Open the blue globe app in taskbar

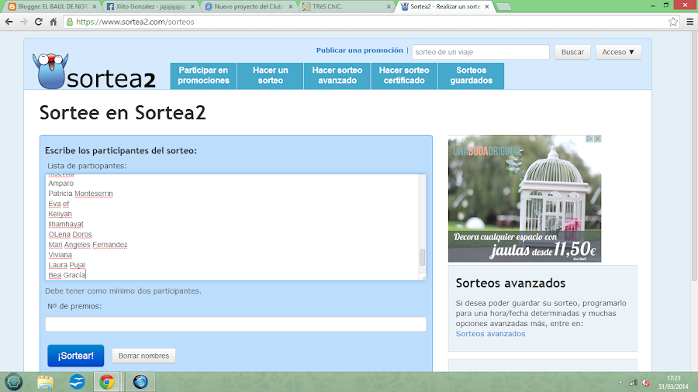click(140, 382)
